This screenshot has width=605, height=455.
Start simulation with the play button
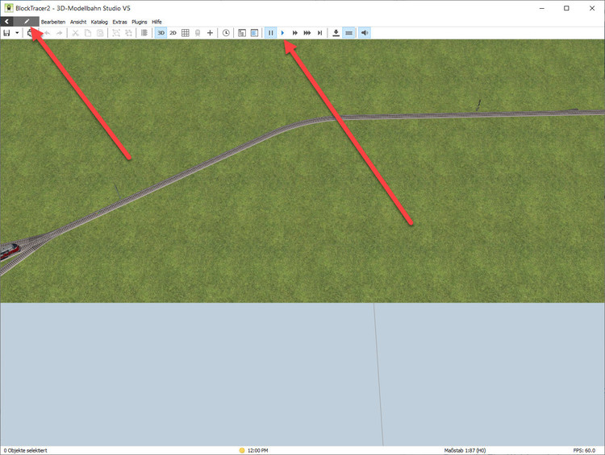point(283,33)
